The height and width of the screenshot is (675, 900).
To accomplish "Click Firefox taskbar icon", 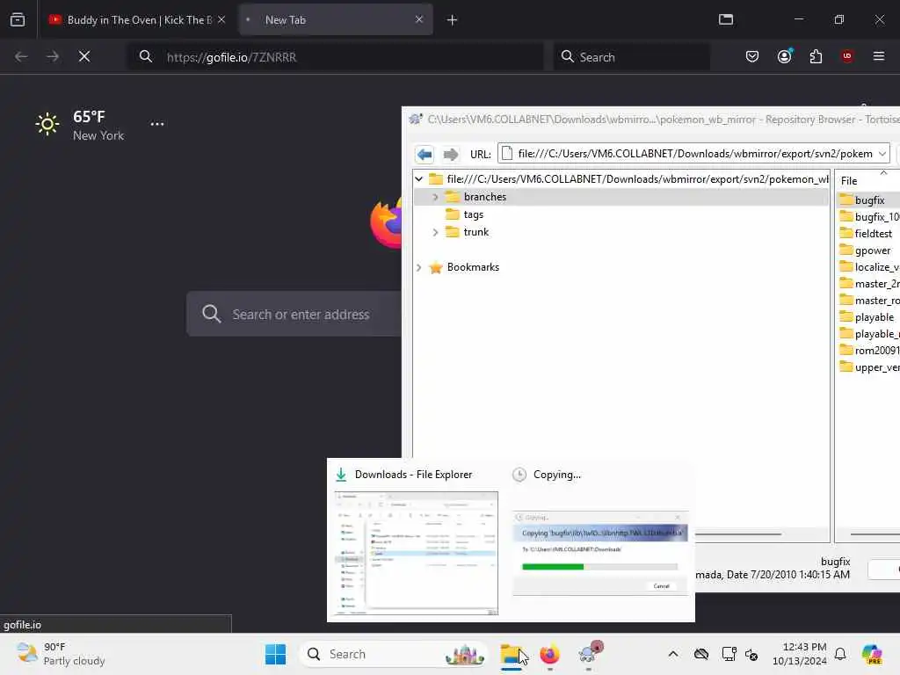I will [x=550, y=654].
